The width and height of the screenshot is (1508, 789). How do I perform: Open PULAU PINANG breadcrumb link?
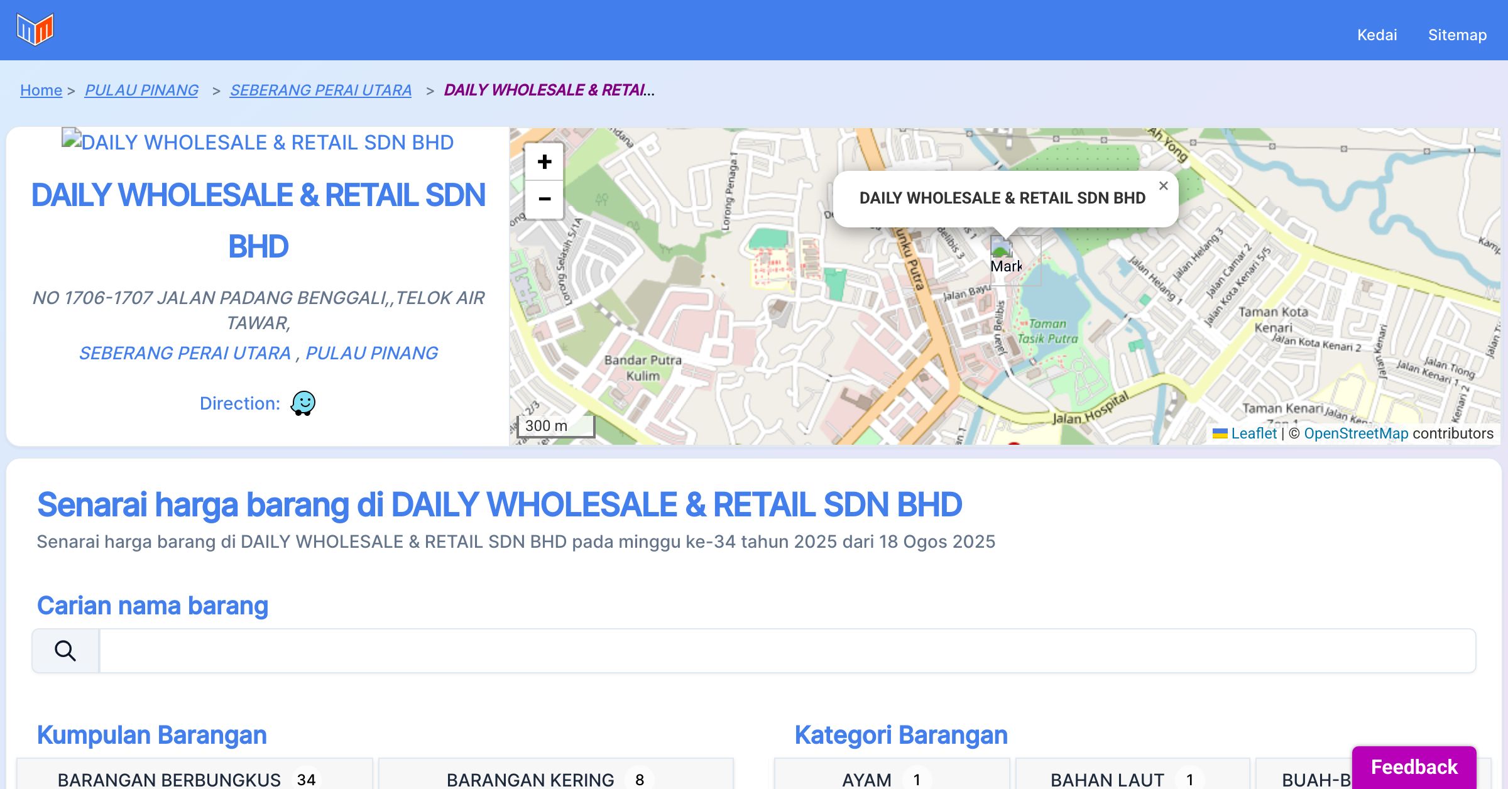[x=141, y=90]
